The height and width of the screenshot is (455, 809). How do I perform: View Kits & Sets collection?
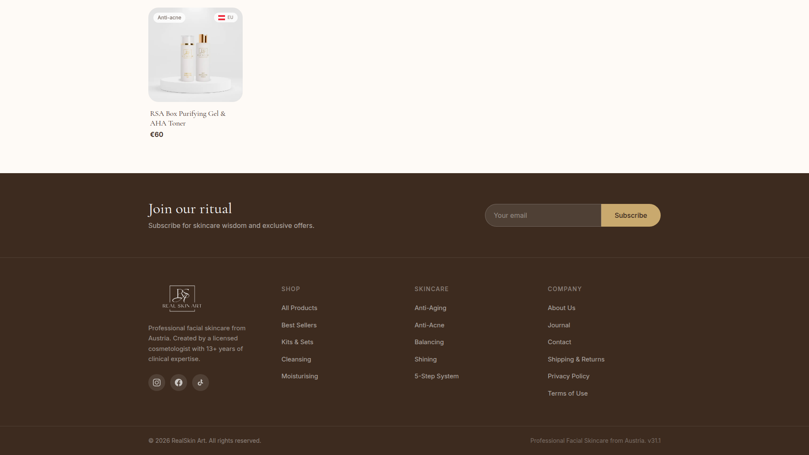point(297,342)
